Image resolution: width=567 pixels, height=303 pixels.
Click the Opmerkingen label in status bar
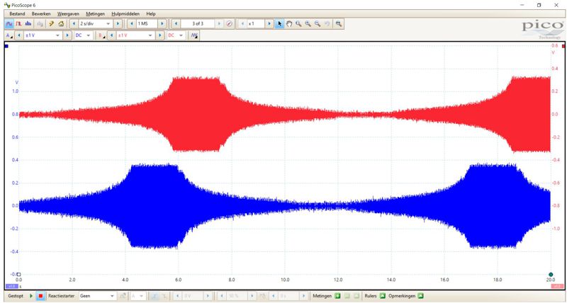coord(401,296)
